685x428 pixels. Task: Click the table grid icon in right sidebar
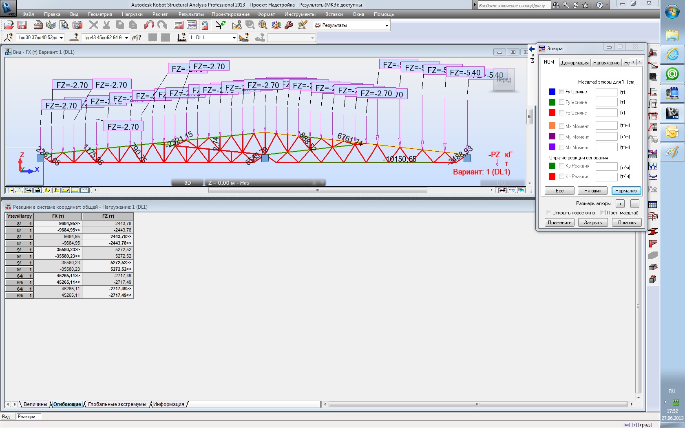point(653,205)
